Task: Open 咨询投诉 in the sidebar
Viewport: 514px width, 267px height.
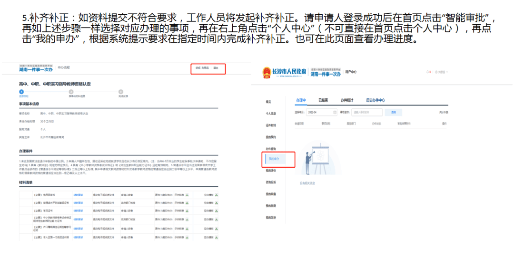Action: [x=271, y=182]
